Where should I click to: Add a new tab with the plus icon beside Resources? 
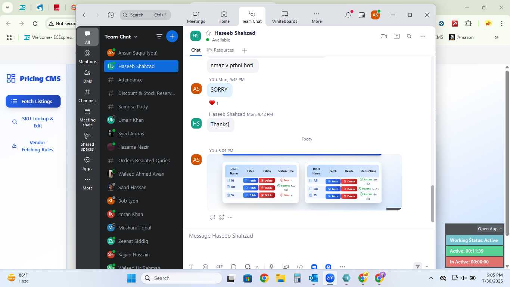(x=245, y=50)
